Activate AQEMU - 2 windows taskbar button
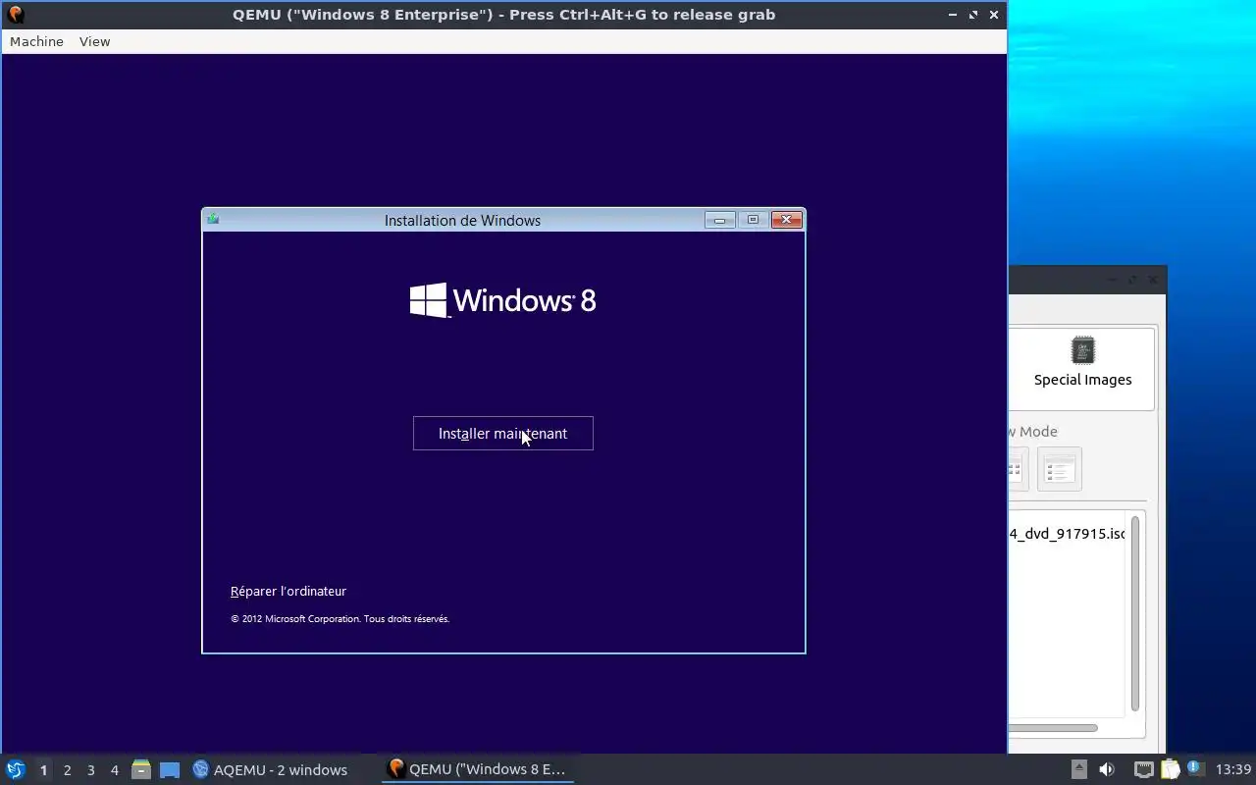This screenshot has height=785, width=1256. pos(270,770)
